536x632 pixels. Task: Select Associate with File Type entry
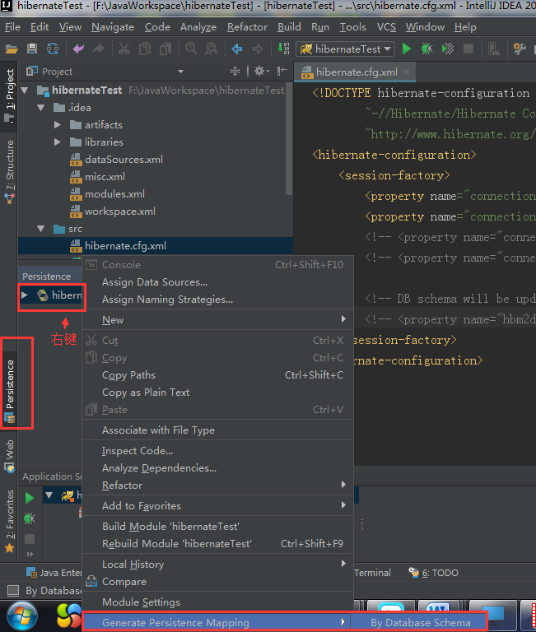(218, 430)
